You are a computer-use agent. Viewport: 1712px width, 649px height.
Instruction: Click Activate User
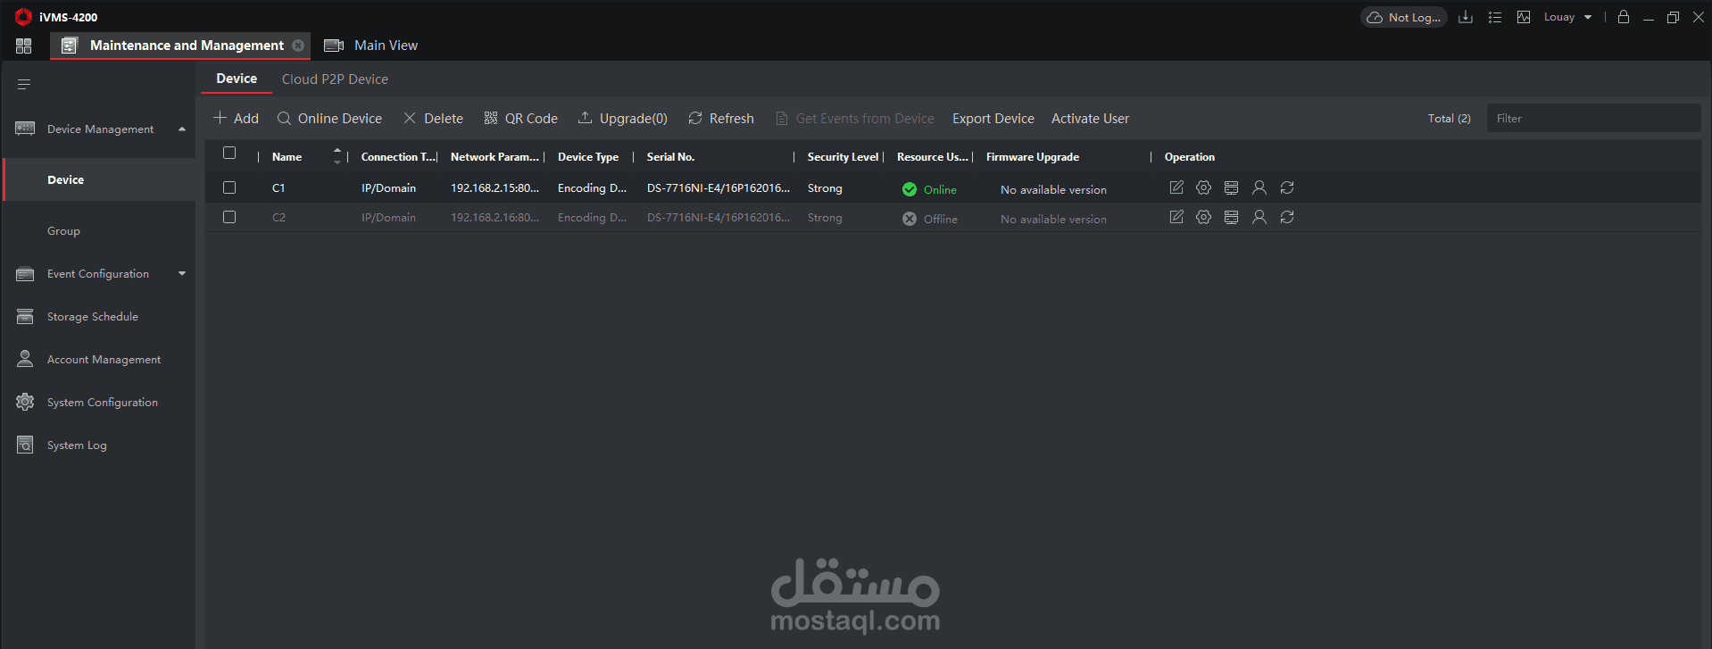pos(1090,118)
